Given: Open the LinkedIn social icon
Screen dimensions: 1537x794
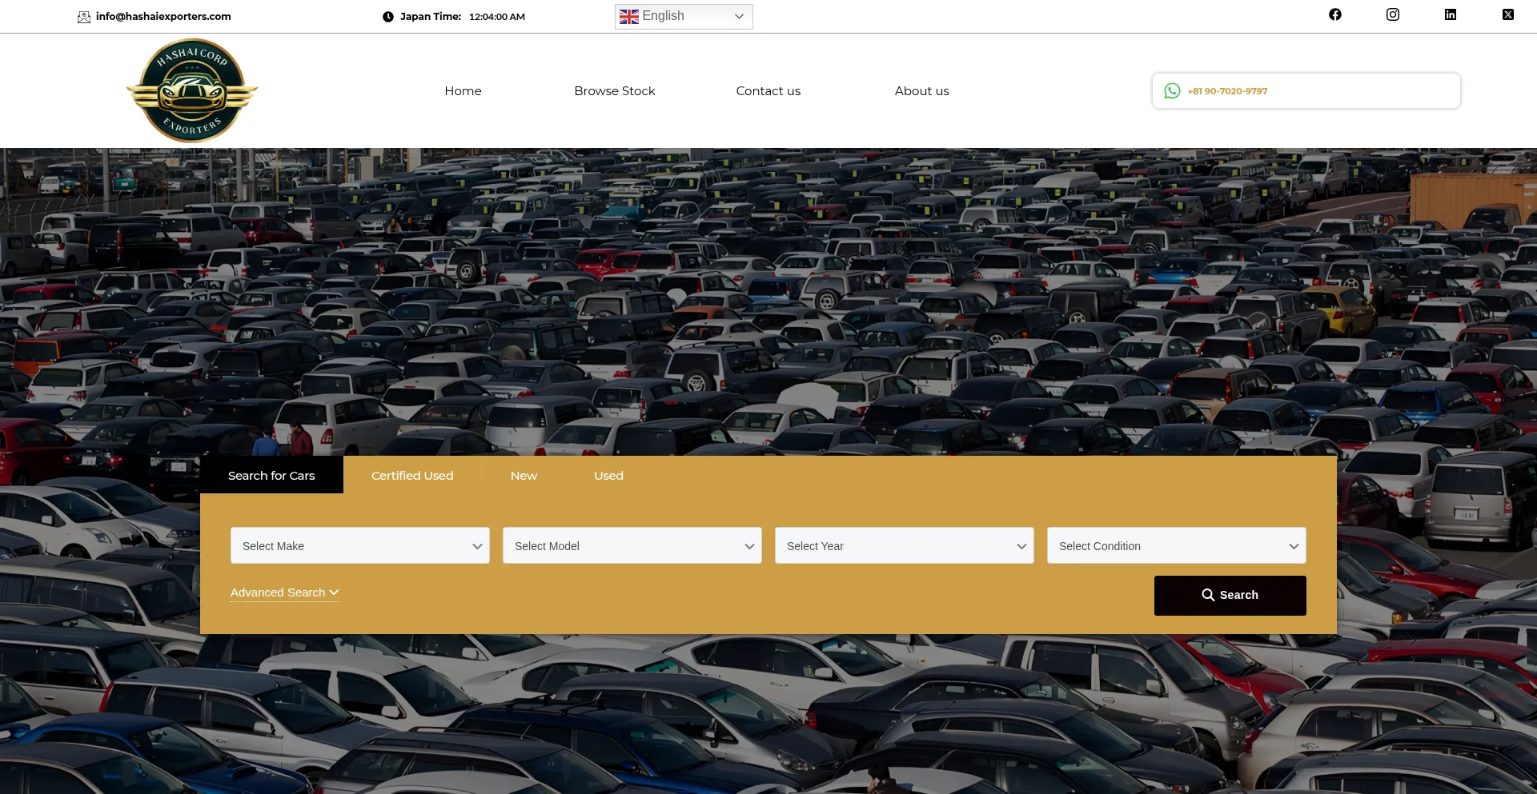Looking at the screenshot, I should pos(1451,14).
